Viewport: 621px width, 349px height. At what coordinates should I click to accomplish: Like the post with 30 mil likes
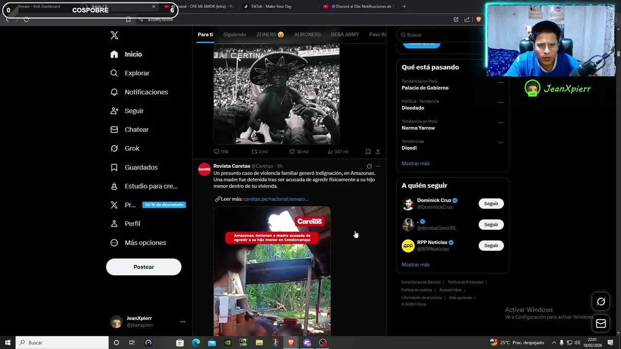(x=299, y=152)
